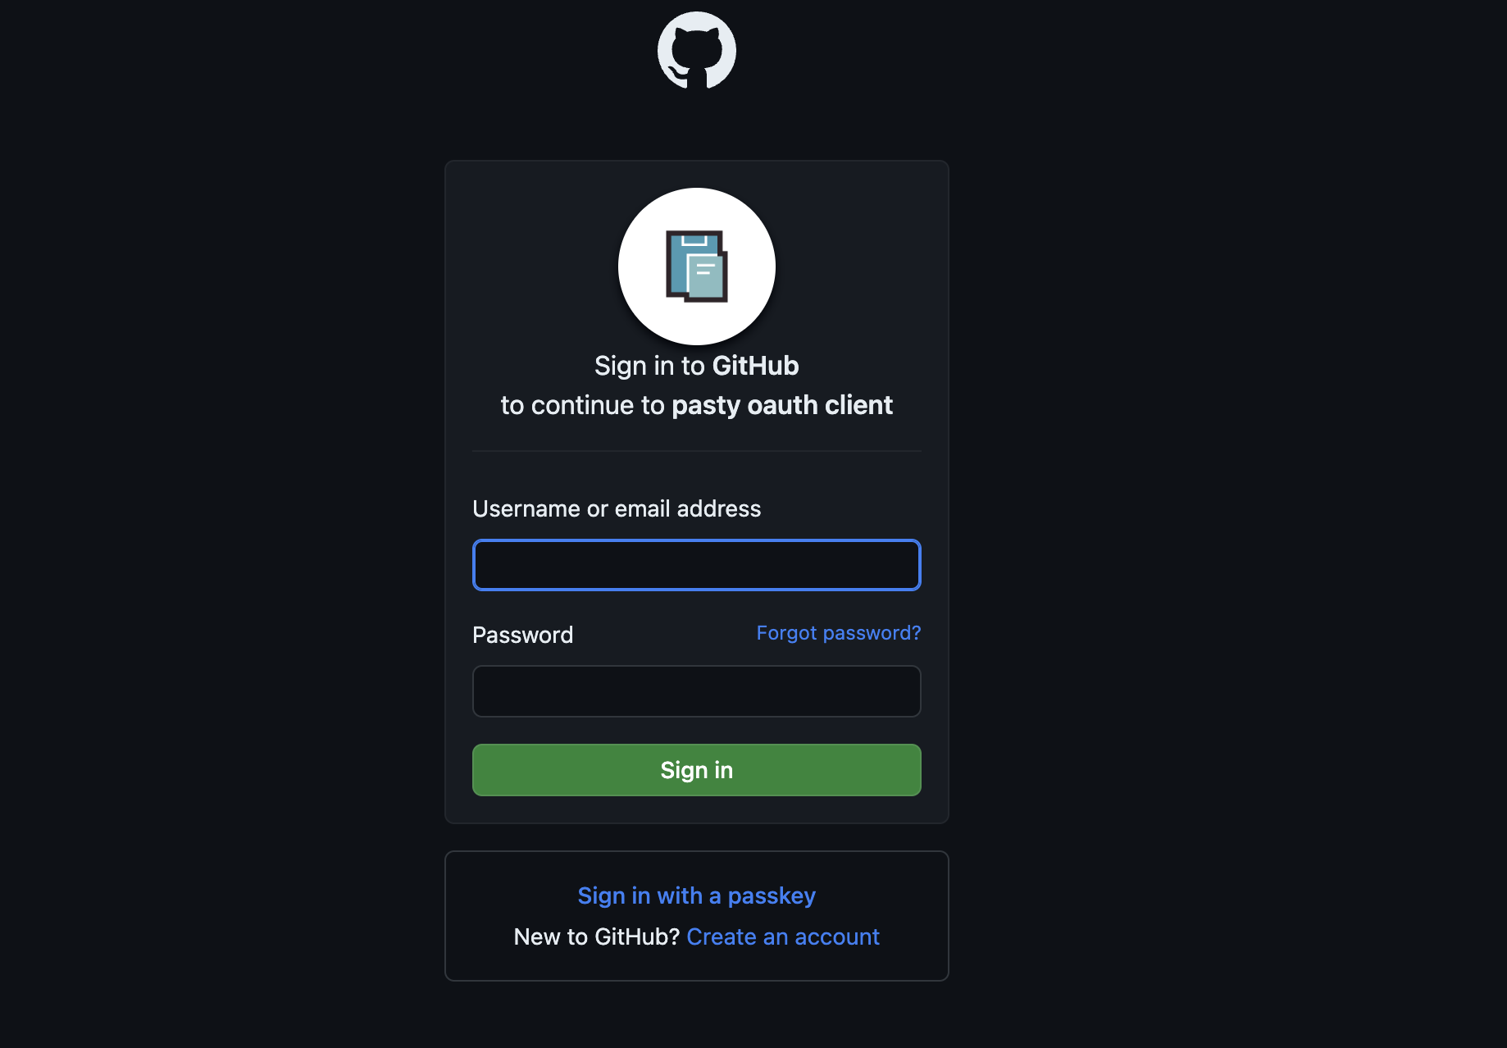
Task: Focus the Username or email address field
Action: (x=696, y=565)
